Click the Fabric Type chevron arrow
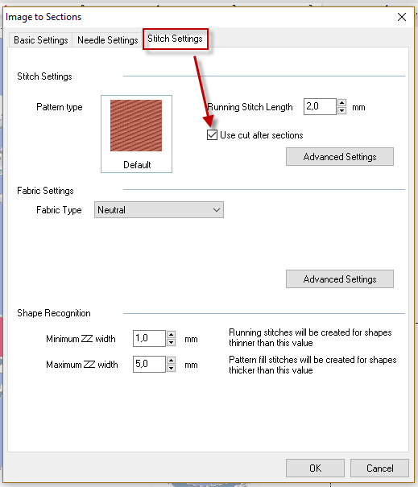418x487 pixels. (217, 210)
